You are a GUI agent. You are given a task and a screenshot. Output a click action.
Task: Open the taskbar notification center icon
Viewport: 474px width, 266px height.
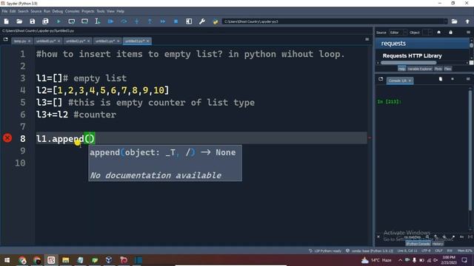464,260
